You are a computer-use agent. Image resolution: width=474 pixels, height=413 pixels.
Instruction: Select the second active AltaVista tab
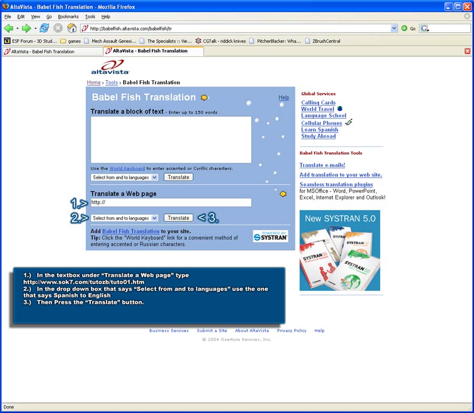(x=153, y=51)
